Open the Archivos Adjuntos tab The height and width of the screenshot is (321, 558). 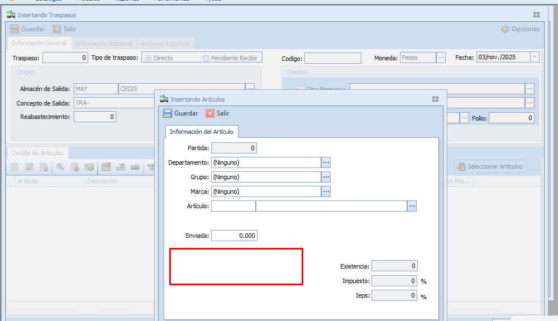165,44
